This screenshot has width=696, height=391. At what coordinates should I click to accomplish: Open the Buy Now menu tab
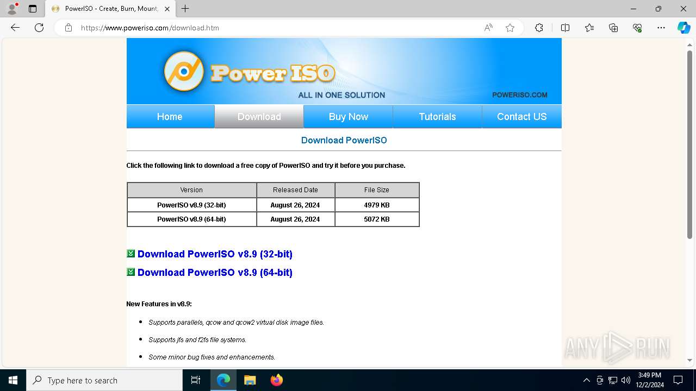(x=349, y=117)
